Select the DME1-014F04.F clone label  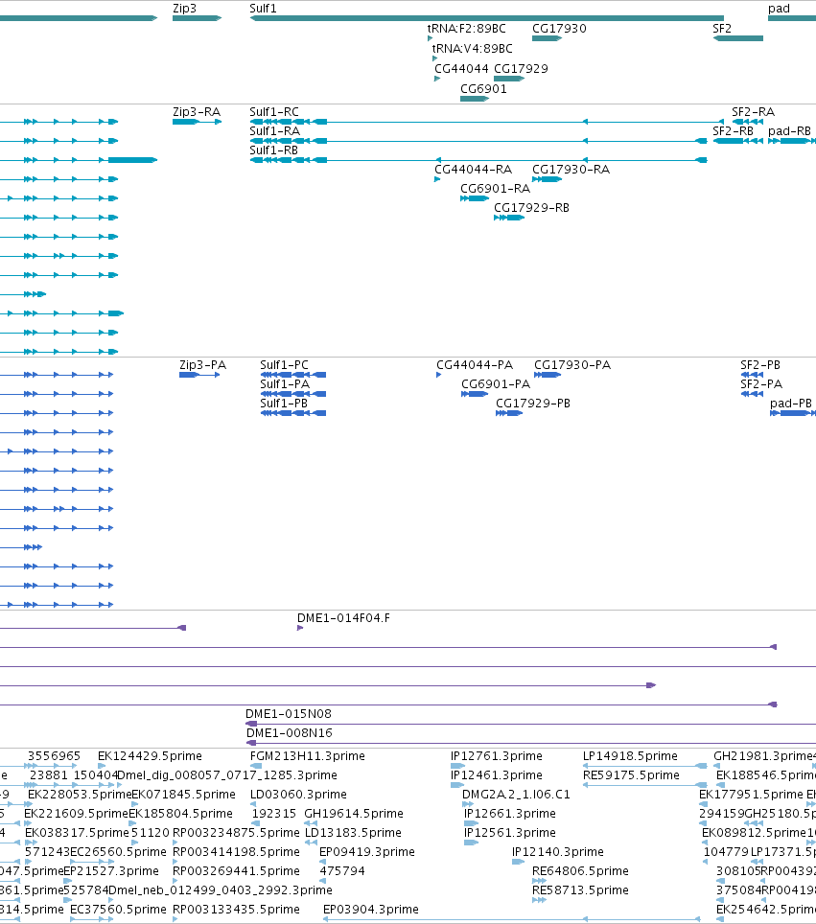pyautogui.click(x=343, y=617)
